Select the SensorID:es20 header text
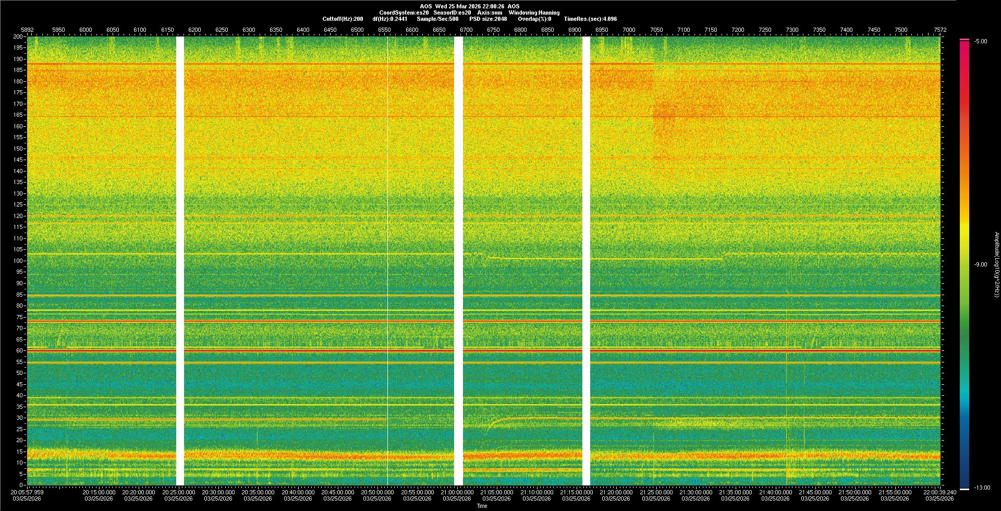 click(452, 13)
